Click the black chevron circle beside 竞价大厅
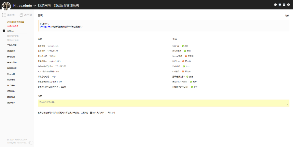This screenshot has height=147, width=293. coord(4,31)
